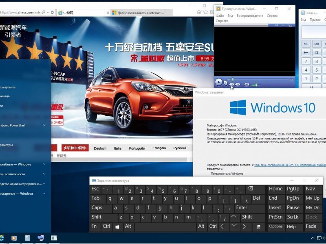Click the backspace arrow button in Calculator
326x244 pixels.
point(306,52)
